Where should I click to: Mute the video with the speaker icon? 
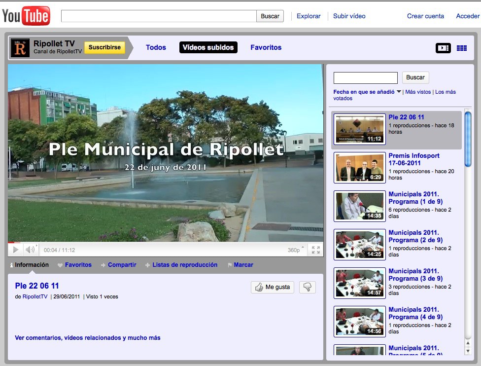31,250
